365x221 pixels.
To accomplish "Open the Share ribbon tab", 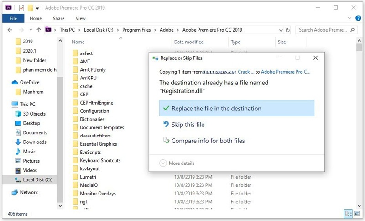I will click(x=58, y=18).
